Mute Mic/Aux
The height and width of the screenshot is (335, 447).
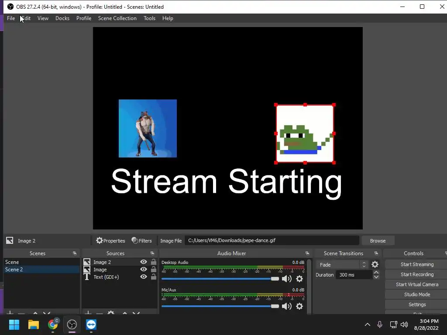pyautogui.click(x=286, y=306)
